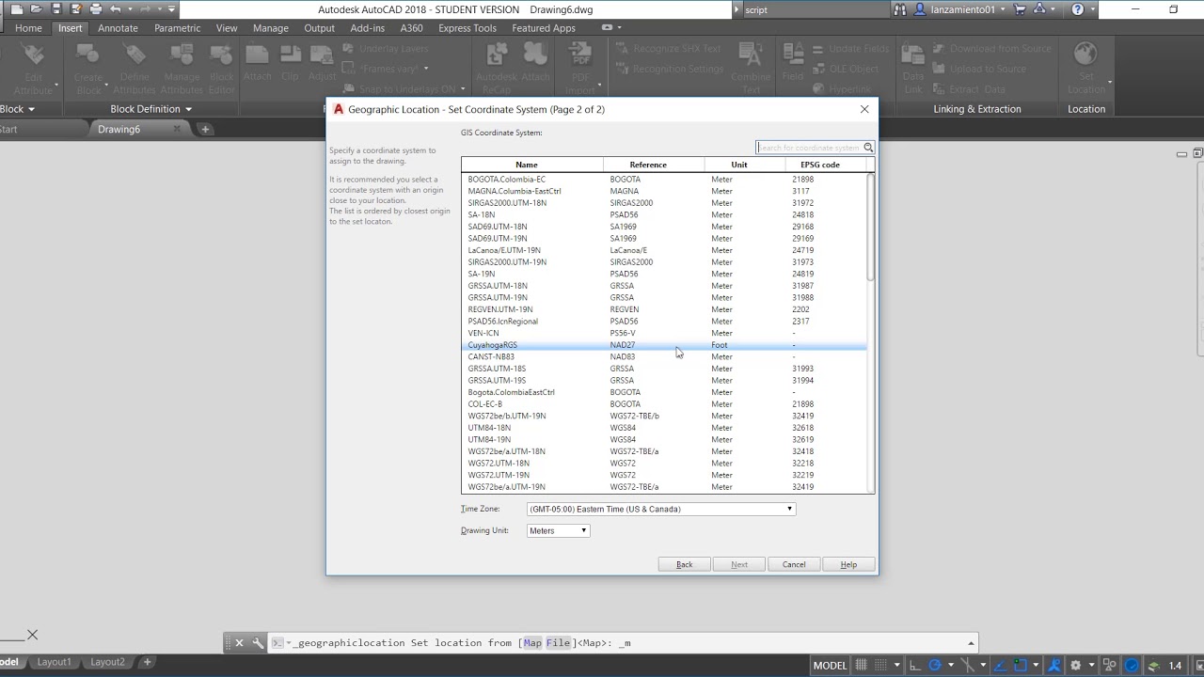Click the Plot printer icon in quick access toolbar

coord(96,9)
